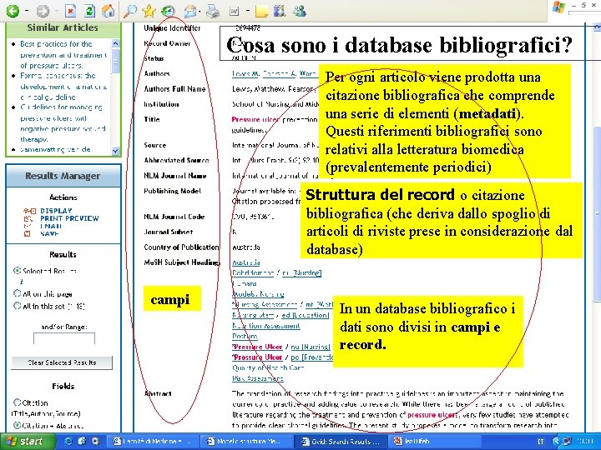Launch Messenger from the toolbar icon
601x450 pixels.
click(x=300, y=11)
